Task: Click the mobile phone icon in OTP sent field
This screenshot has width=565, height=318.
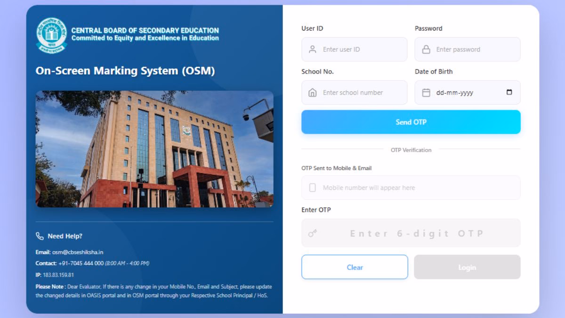Action: point(312,188)
